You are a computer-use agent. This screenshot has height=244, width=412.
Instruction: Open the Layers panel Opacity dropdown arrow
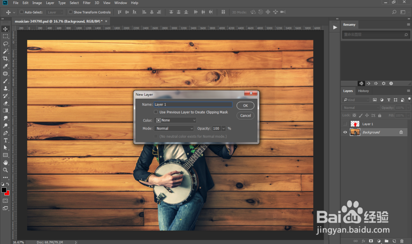click(408, 108)
